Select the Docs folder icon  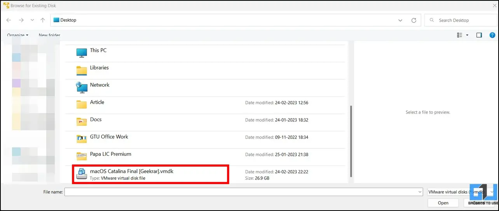click(x=82, y=122)
